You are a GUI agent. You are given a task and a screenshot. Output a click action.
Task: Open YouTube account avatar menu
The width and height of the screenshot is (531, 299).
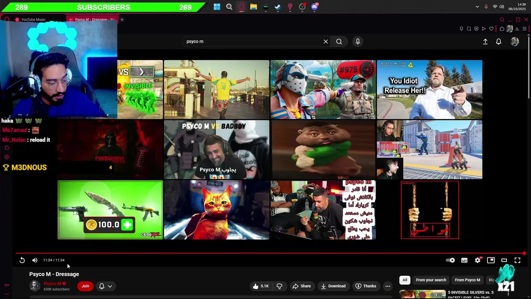(515, 42)
